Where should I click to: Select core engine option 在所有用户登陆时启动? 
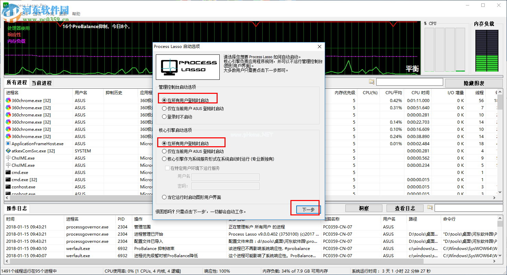pos(185,143)
